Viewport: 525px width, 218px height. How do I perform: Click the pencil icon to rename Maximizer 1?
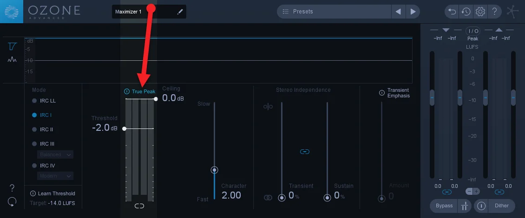coord(180,12)
